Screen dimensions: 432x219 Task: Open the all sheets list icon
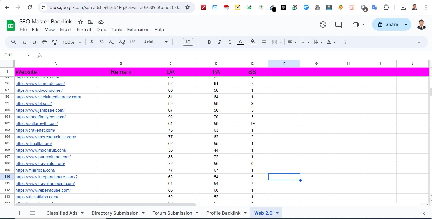[x=32, y=213]
